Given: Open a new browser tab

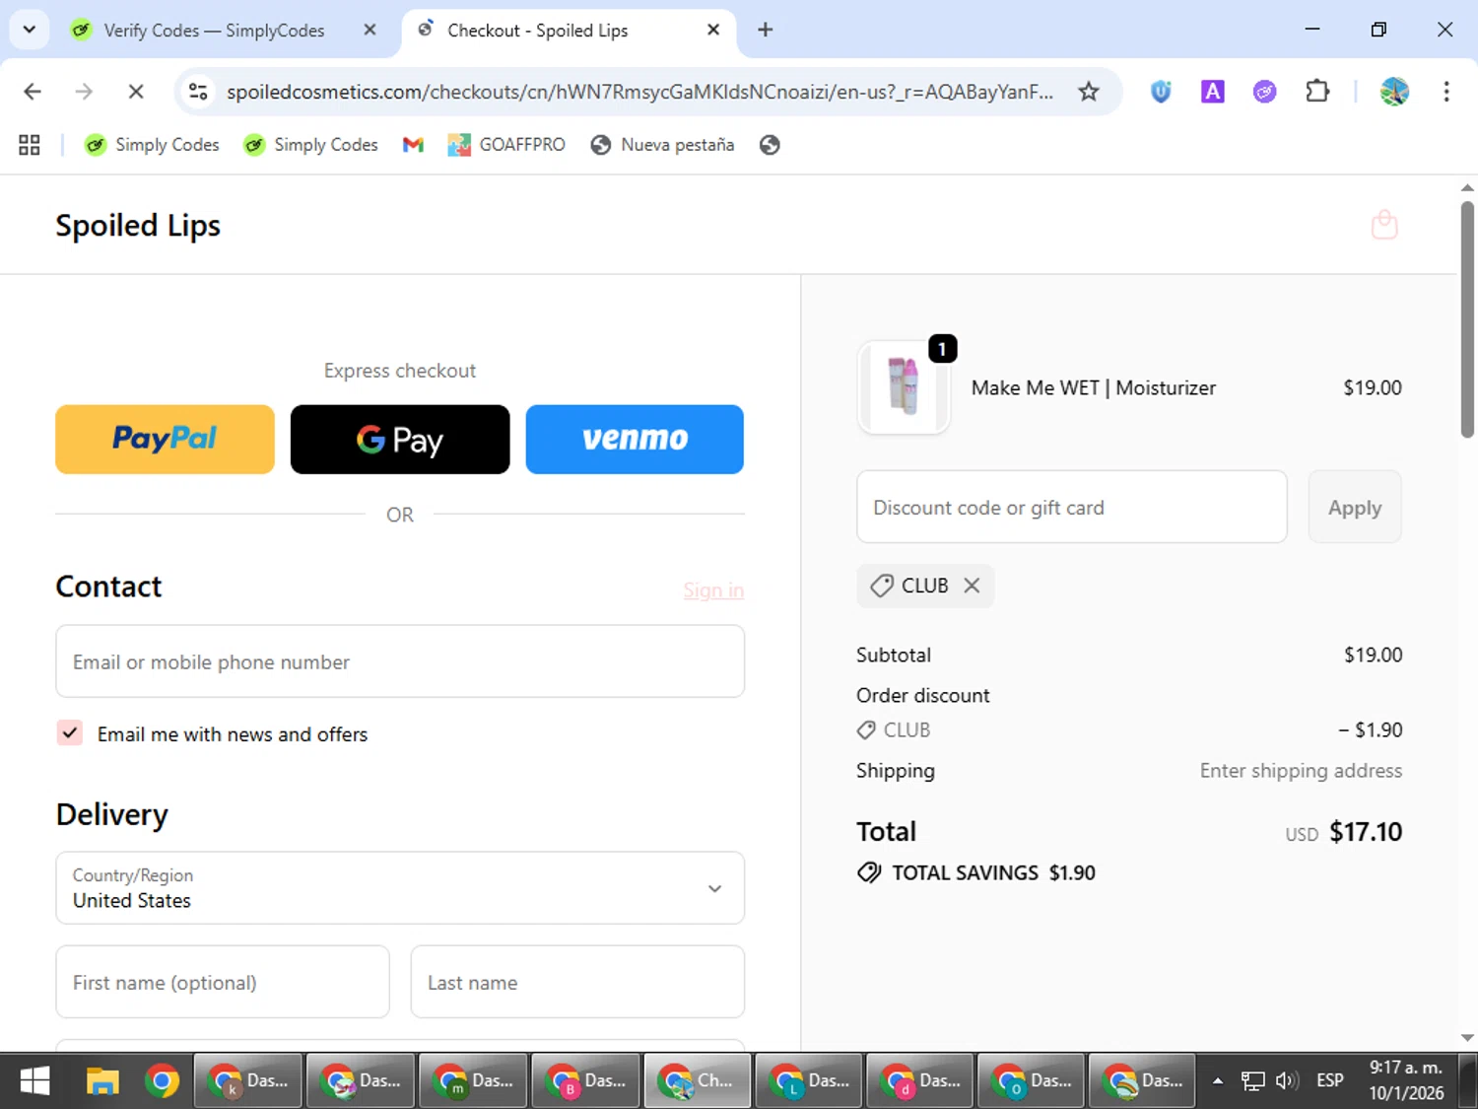Looking at the screenshot, I should click(765, 30).
